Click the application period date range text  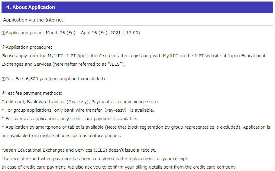pos(93,33)
